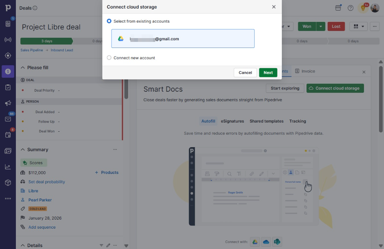This screenshot has height=249, width=384.
Task: Click the main page vertical scrollbar
Action: click(x=381, y=99)
